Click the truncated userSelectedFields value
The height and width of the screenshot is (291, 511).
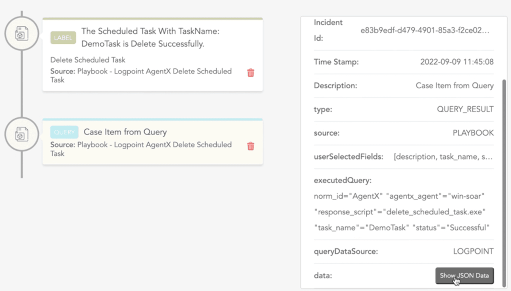coord(443,157)
